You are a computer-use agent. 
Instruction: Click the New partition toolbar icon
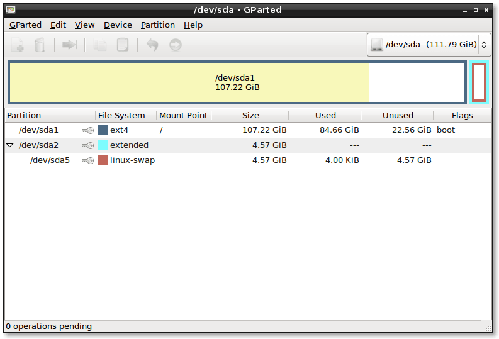(x=18, y=45)
